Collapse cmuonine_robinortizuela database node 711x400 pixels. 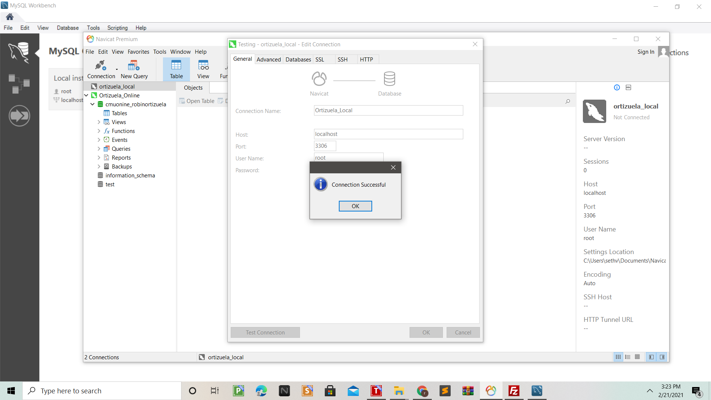[x=93, y=104]
